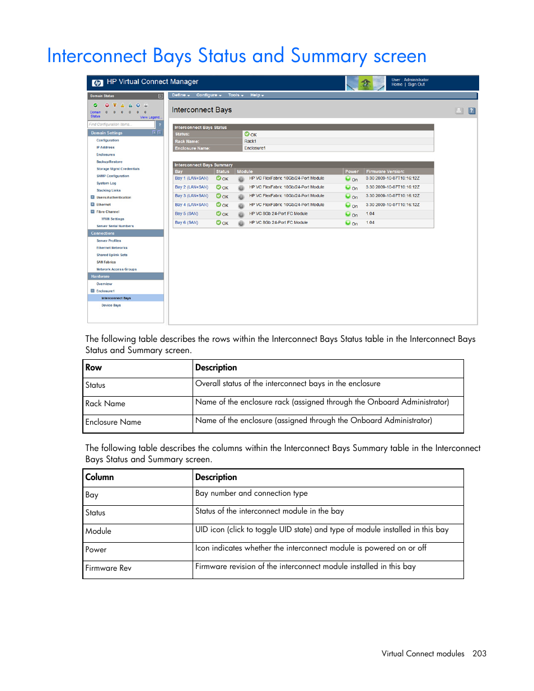Toggle the UID light for Bay 4 module
The image size is (534, 691).
coord(241,205)
